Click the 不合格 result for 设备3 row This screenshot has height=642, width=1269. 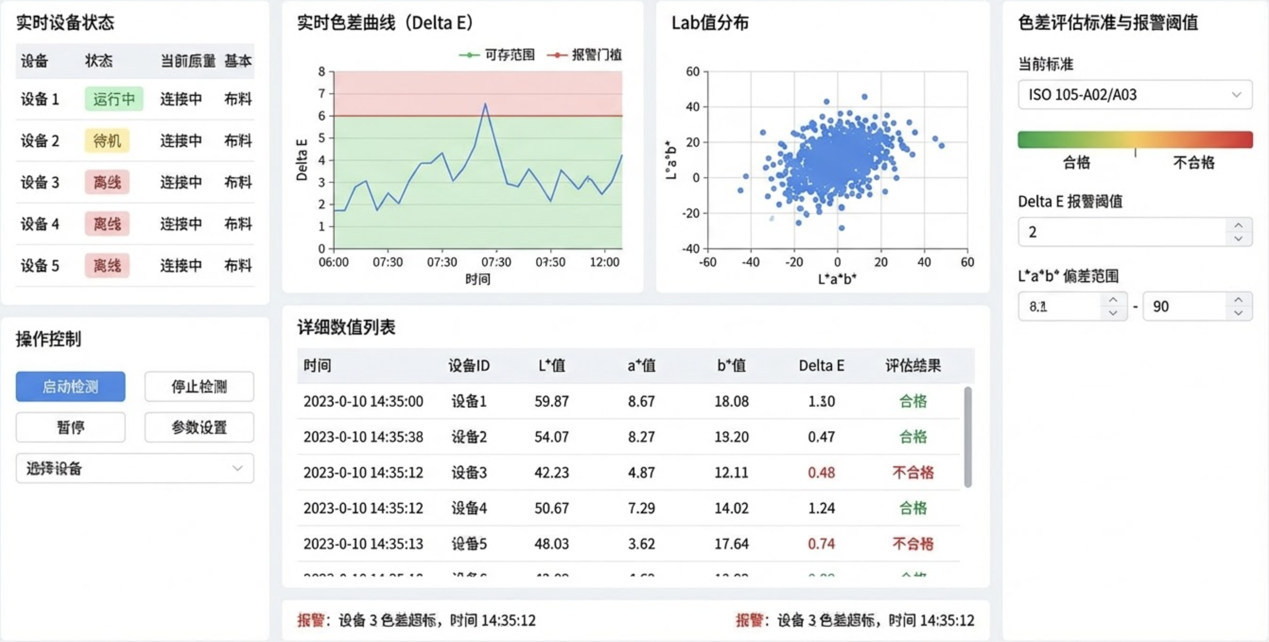point(913,473)
